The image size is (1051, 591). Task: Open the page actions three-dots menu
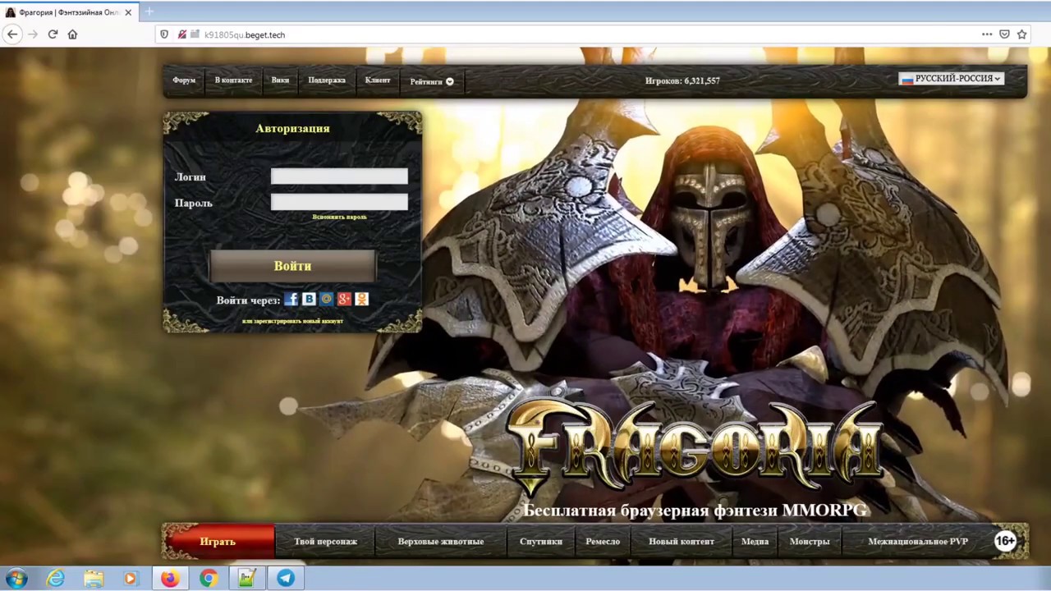point(987,34)
